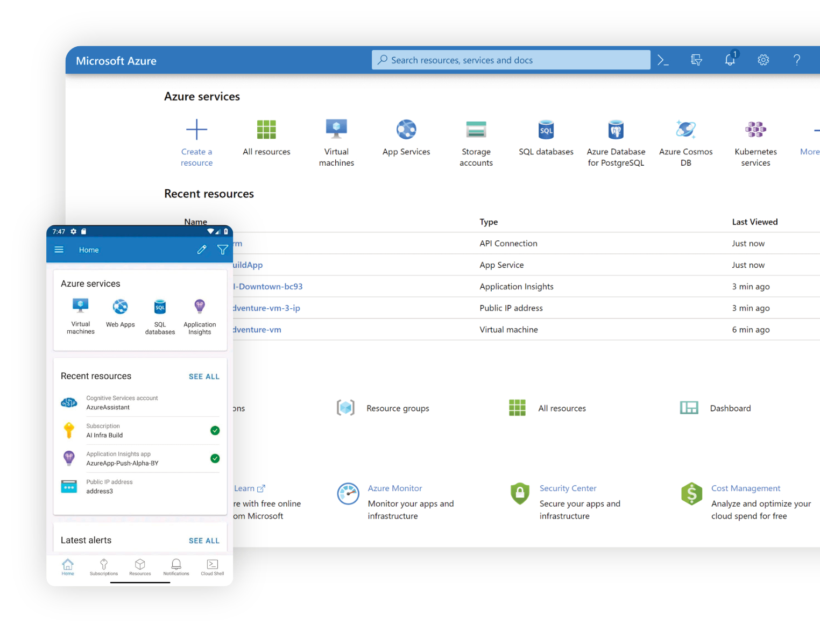Open Azure Cosmos DB service
The image size is (820, 625).
[x=685, y=130]
